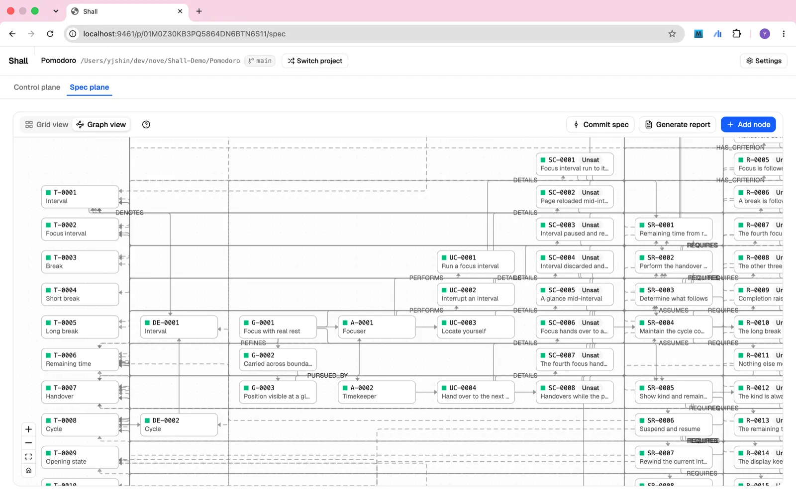
Task: Select node UC-0001 Run a focus interval
Action: (476, 262)
